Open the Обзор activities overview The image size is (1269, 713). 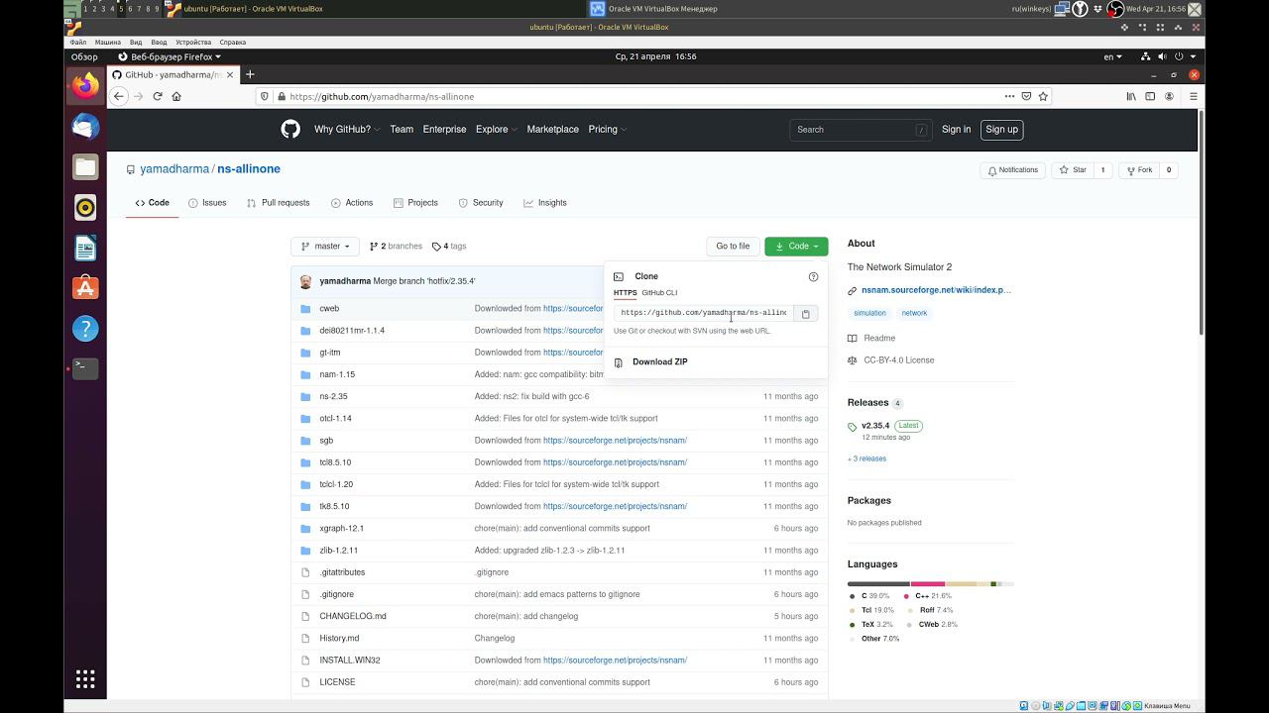click(84, 56)
